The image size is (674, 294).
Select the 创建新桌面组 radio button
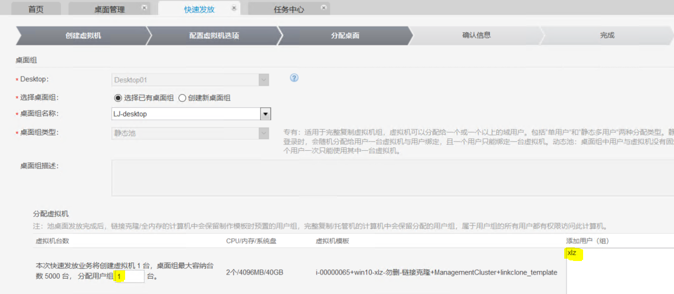(x=182, y=98)
